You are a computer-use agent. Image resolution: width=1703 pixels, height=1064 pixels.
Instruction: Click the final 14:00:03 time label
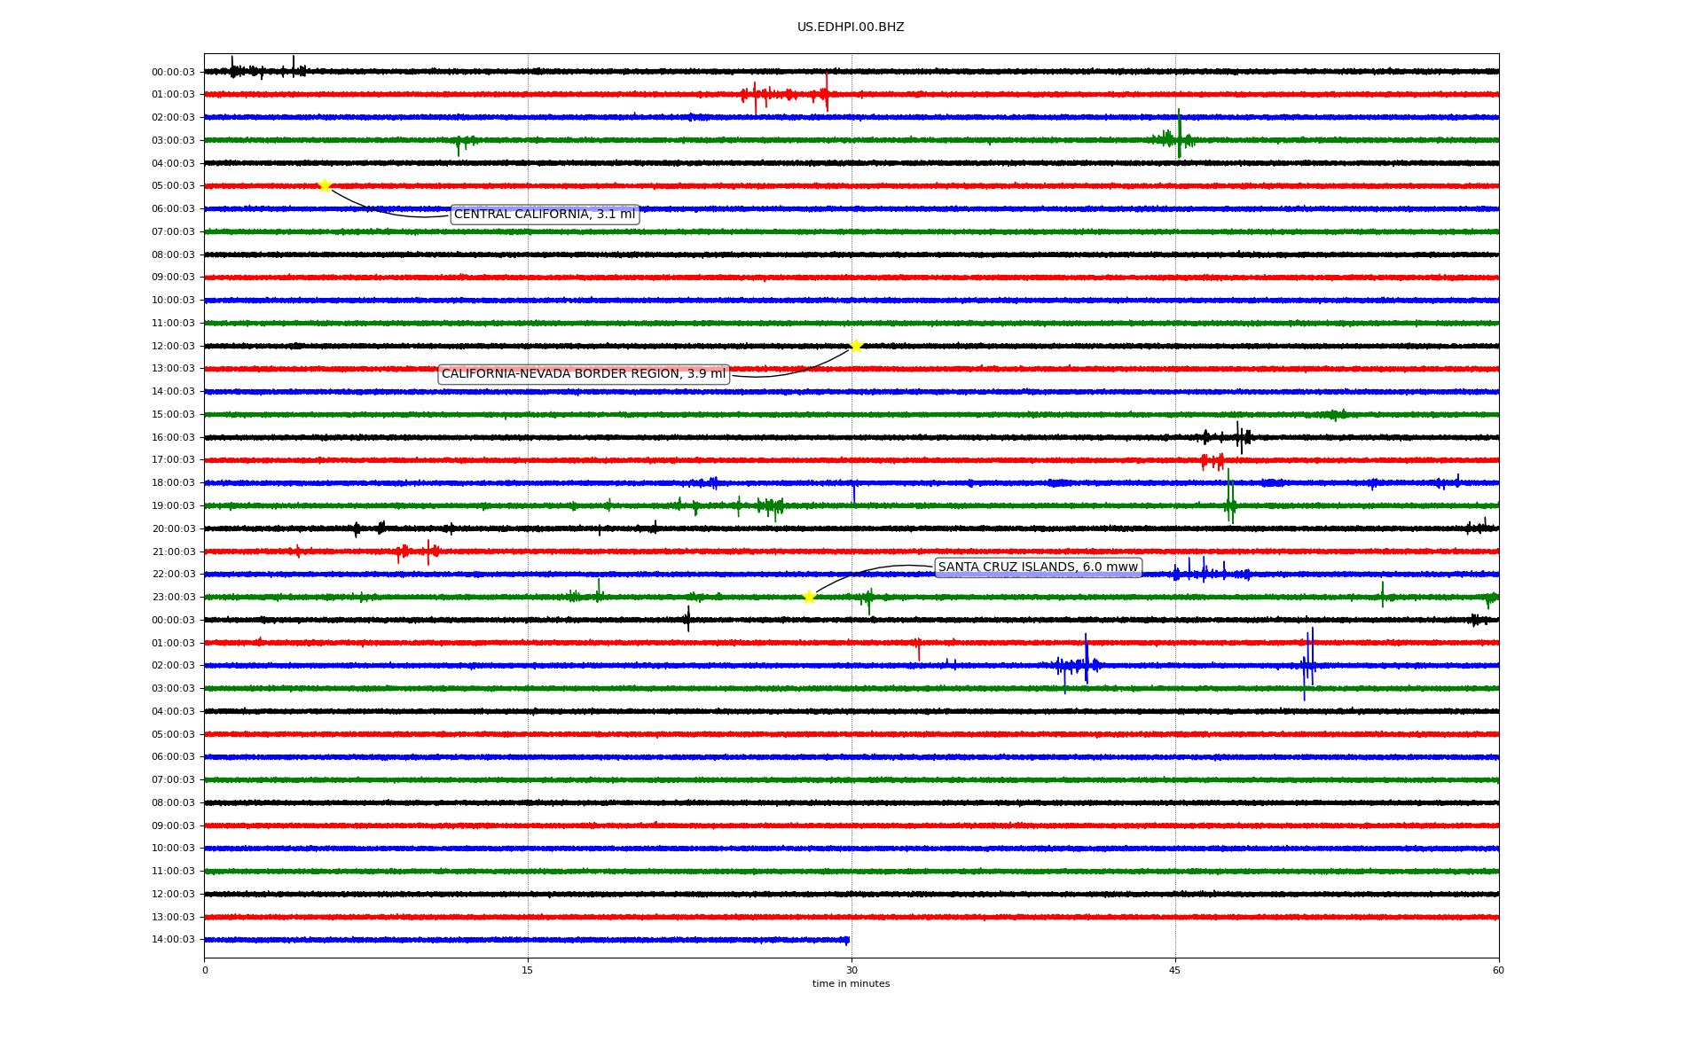click(x=173, y=940)
